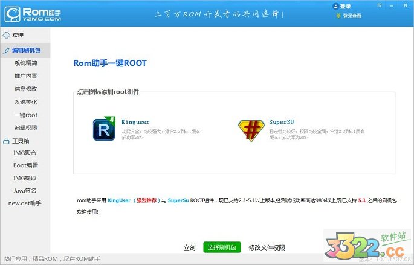414x265 pixels.
Task: Open the new.dat助手 tool
Action: click(25, 203)
